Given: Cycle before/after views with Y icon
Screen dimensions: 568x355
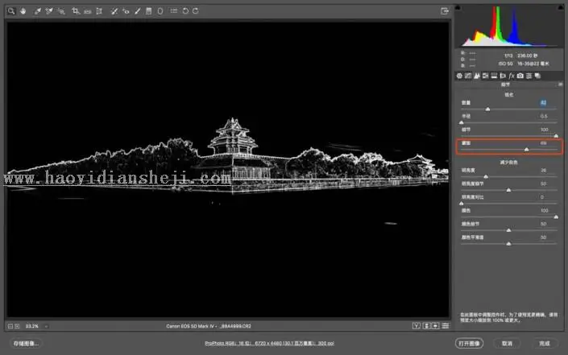Looking at the screenshot, I should pyautogui.click(x=417, y=326).
